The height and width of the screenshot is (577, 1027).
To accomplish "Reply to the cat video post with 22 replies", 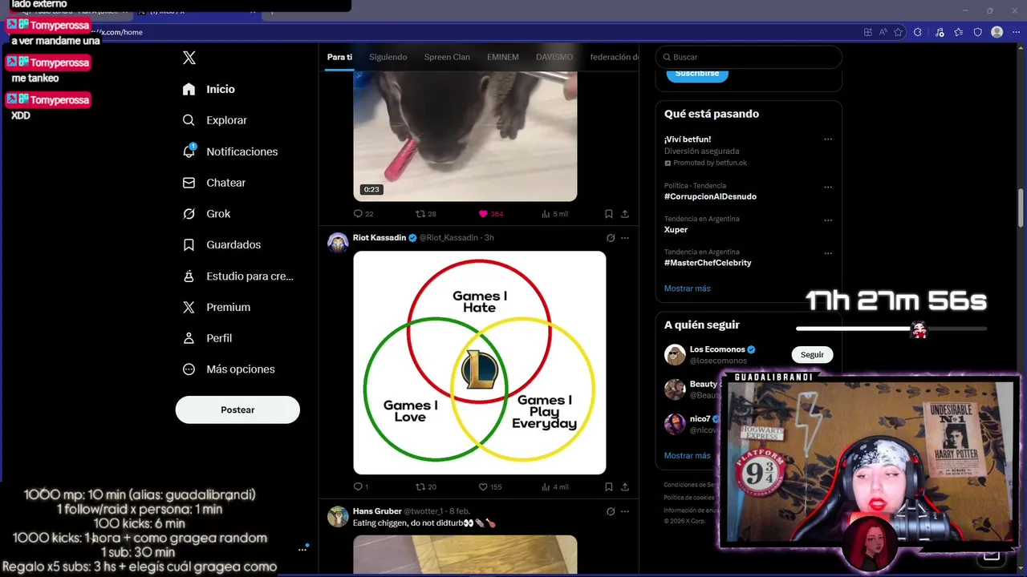I will click(x=363, y=214).
